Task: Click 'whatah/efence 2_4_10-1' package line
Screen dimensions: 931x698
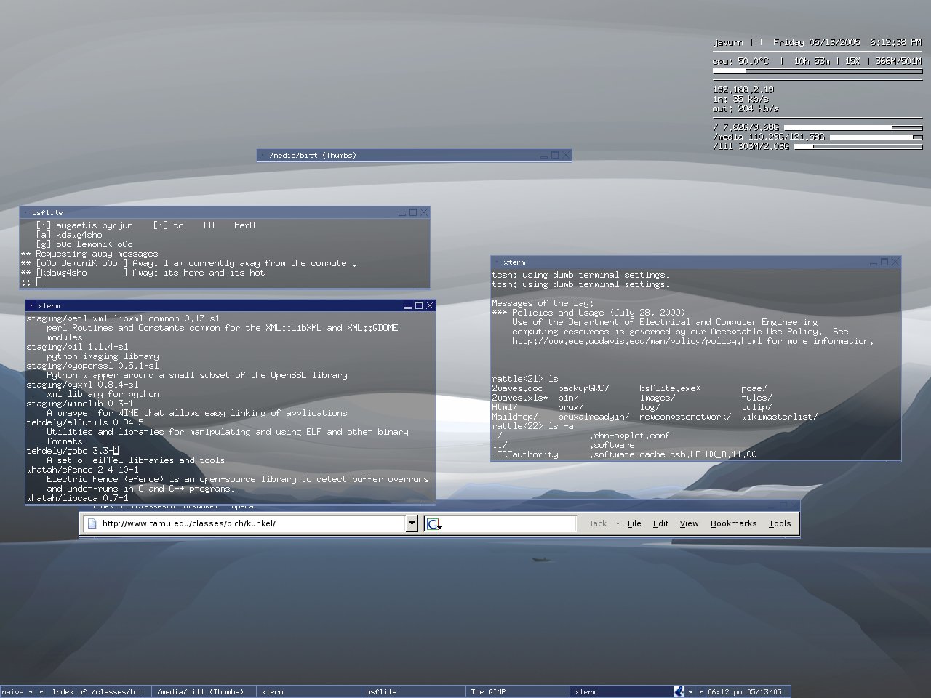Action: pos(82,470)
